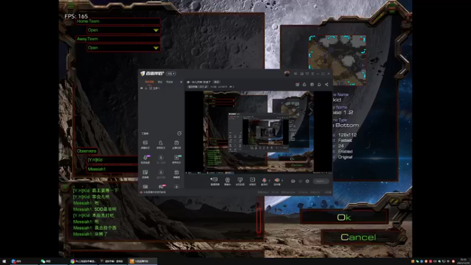This screenshot has height=265, width=471.
Task: Open the first scene tab in streaming app
Action: pyautogui.click(x=150, y=82)
